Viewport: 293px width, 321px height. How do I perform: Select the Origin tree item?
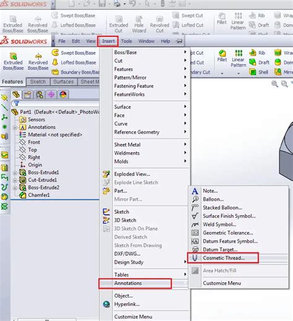tap(31, 165)
